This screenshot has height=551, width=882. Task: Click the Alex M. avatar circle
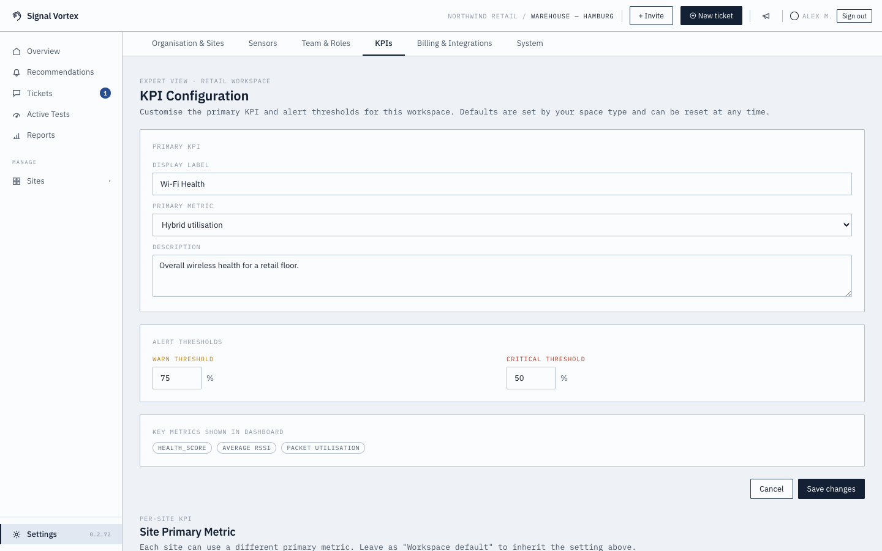pyautogui.click(x=794, y=16)
